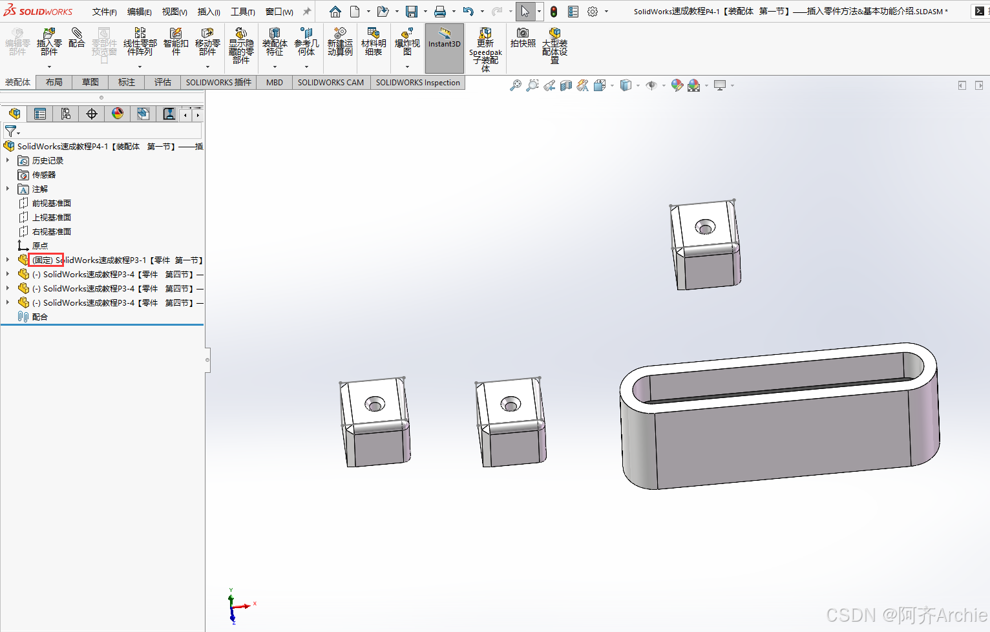Click Previous View icon
The image size is (990, 632).
549,85
